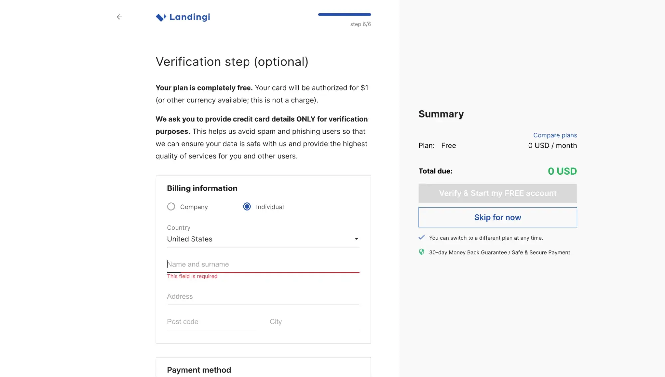The image size is (665, 377).
Task: Click the Landingi logo
Action: click(x=183, y=17)
